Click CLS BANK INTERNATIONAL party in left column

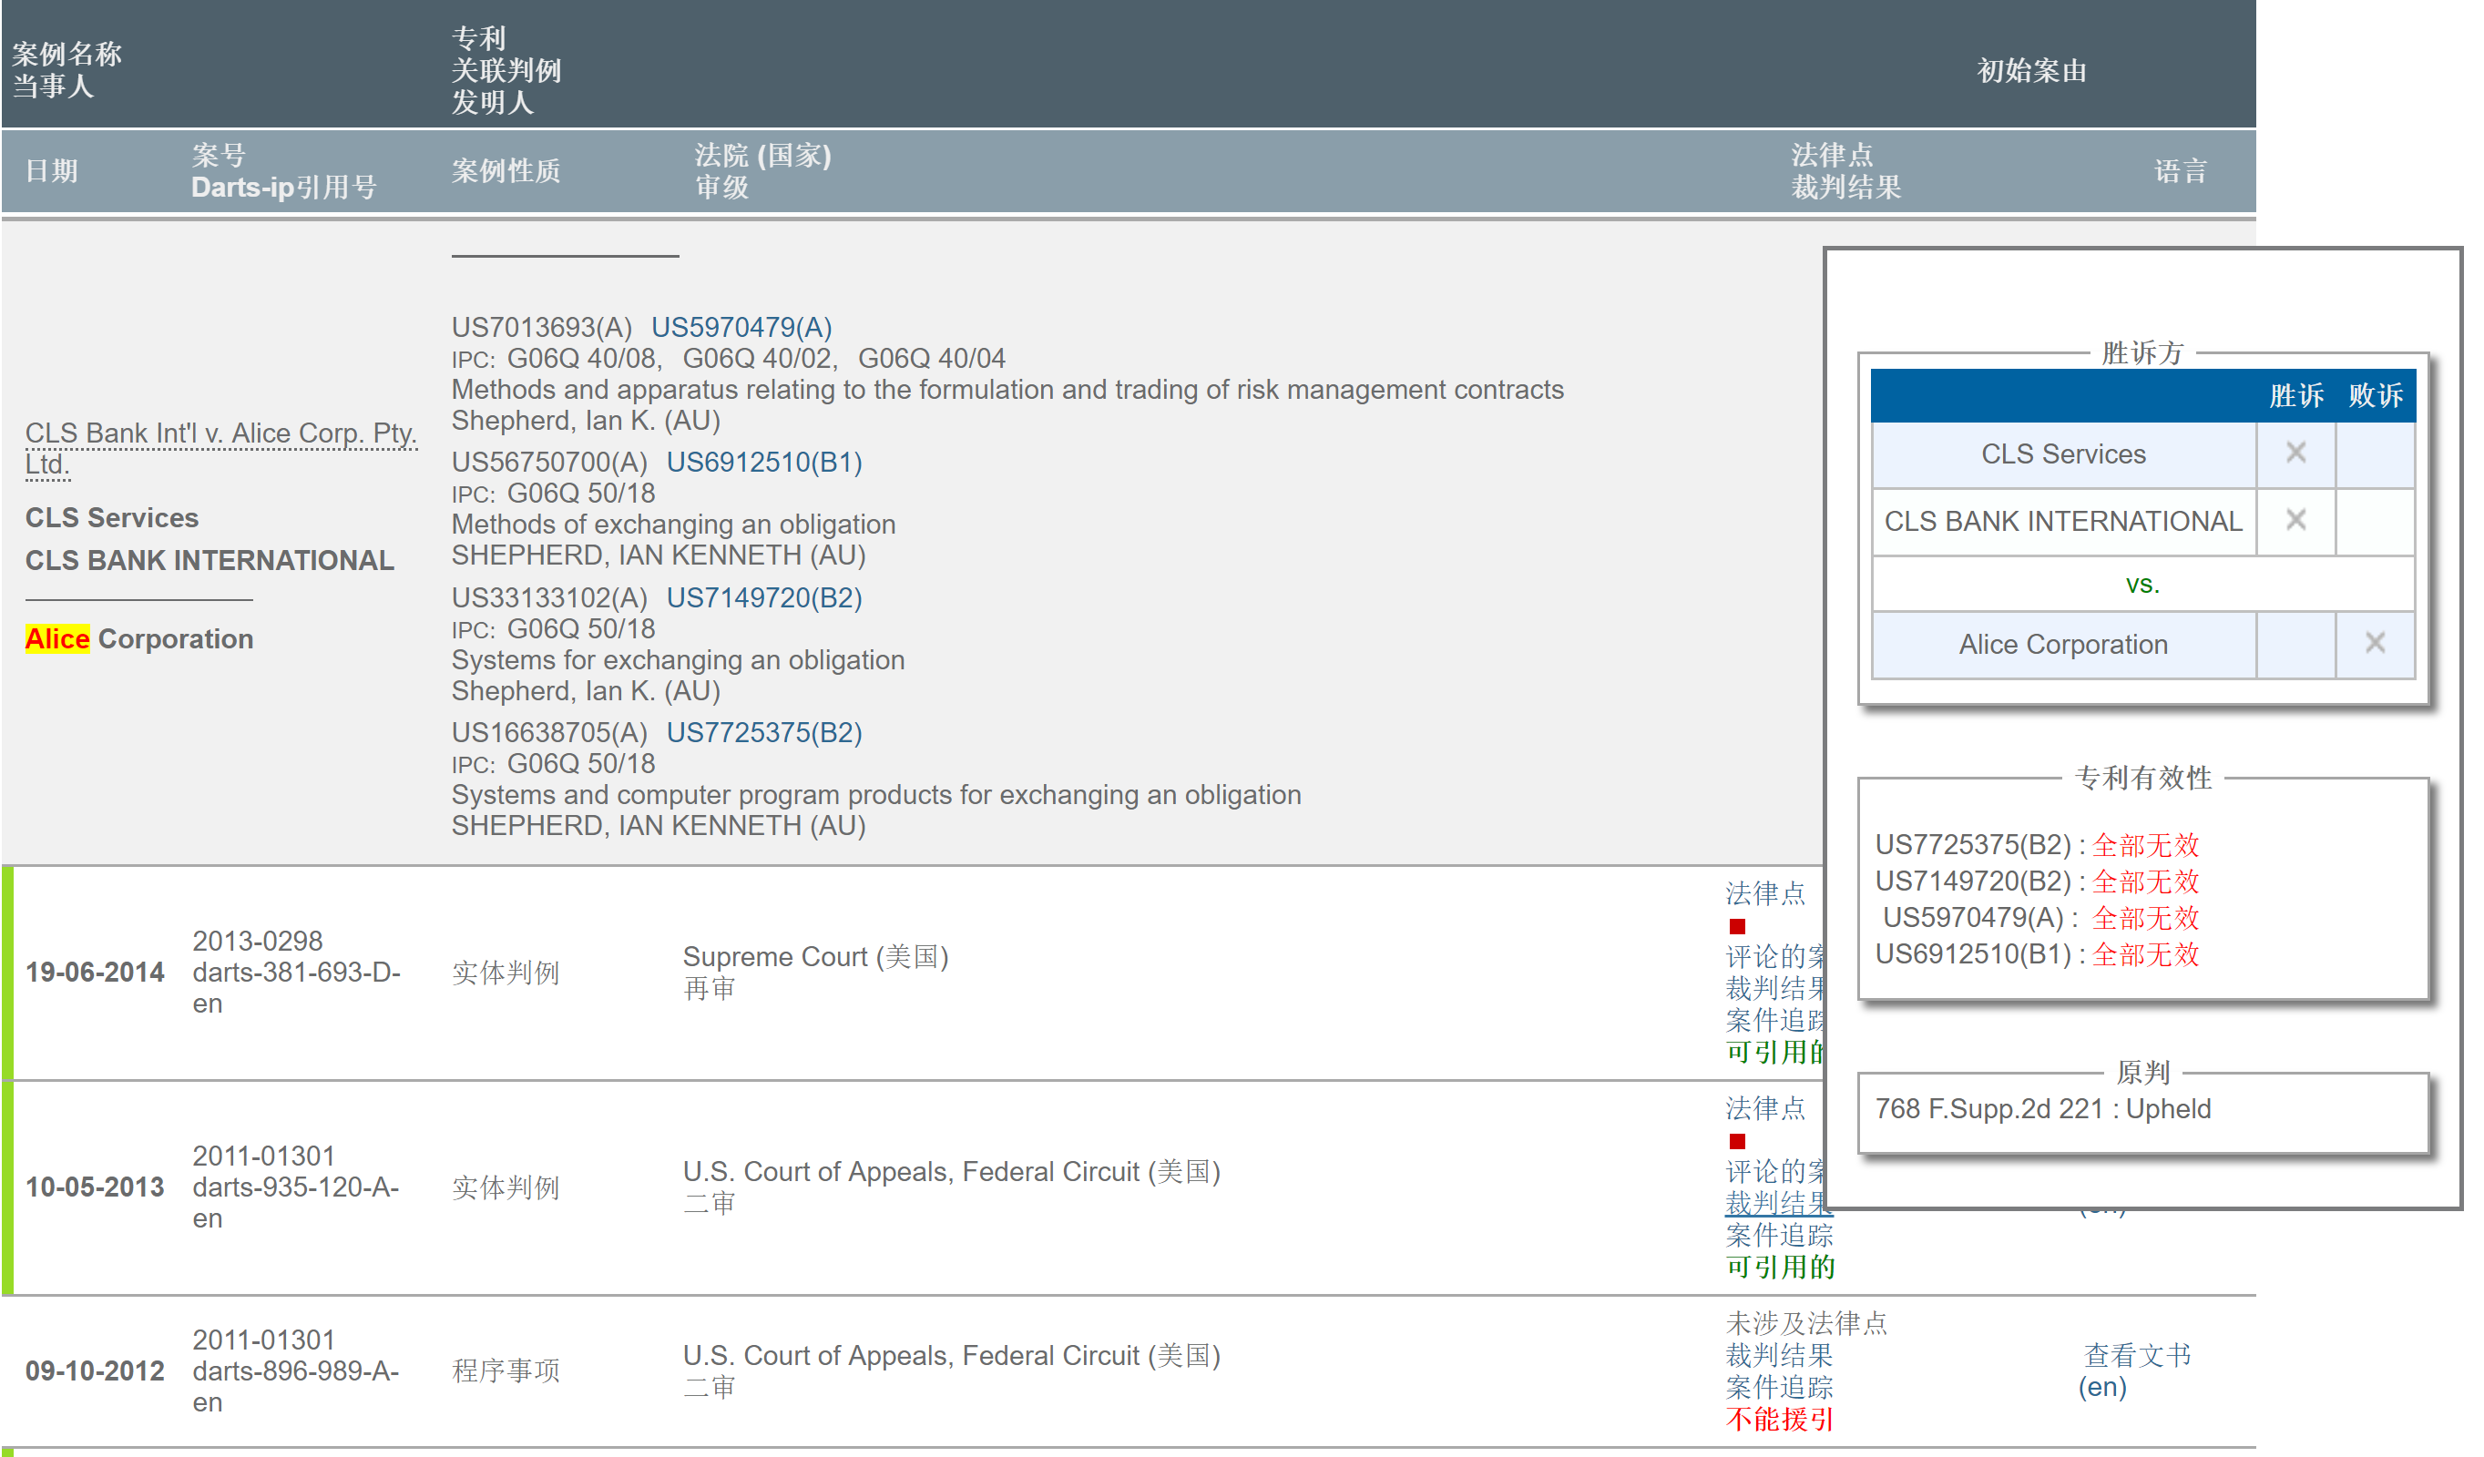tap(210, 561)
